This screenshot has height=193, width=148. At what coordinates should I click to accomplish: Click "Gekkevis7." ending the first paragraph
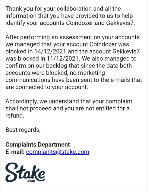tap(121, 23)
